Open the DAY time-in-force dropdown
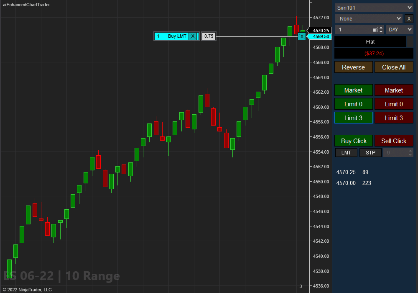Image resolution: width=418 pixels, height=293 pixels. coord(400,29)
